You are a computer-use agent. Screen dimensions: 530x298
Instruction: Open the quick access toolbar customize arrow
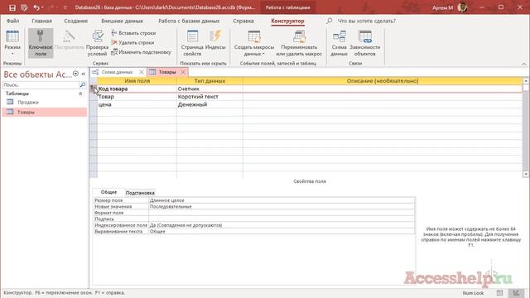coord(65,7)
